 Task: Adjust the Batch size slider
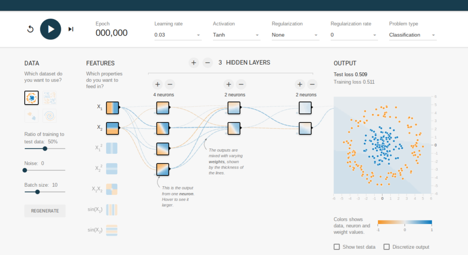point(37,192)
